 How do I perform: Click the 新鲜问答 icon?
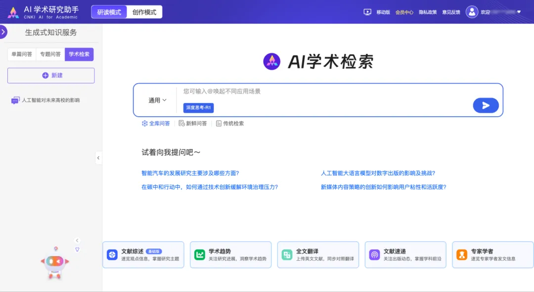tap(181, 123)
